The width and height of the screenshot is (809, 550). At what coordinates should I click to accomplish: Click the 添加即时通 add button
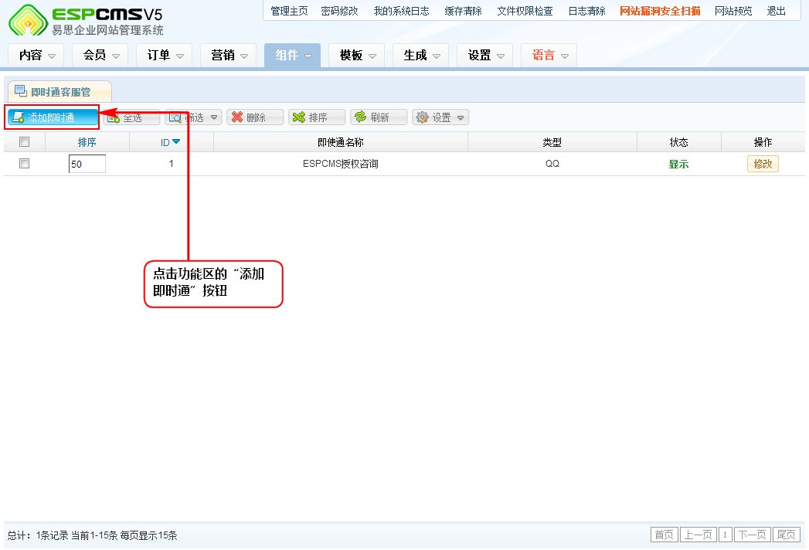[x=53, y=117]
